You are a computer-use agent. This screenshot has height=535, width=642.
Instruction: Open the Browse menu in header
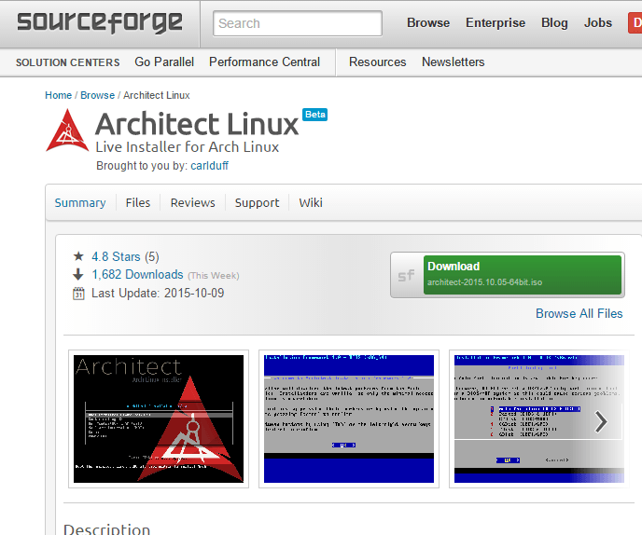pos(428,23)
